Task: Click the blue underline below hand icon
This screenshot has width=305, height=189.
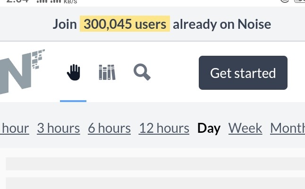Action: (x=73, y=101)
